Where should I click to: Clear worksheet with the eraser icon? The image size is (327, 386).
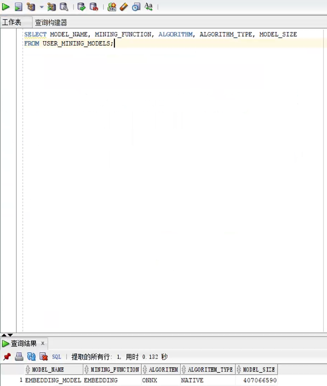tap(124, 7)
